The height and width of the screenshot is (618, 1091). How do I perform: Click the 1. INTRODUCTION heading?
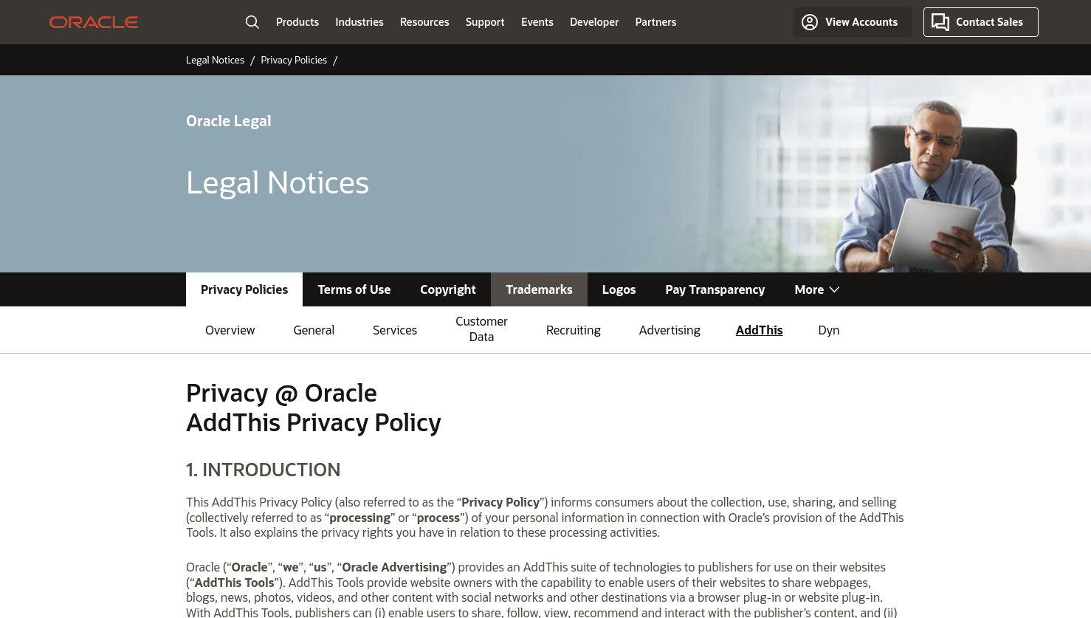(264, 470)
